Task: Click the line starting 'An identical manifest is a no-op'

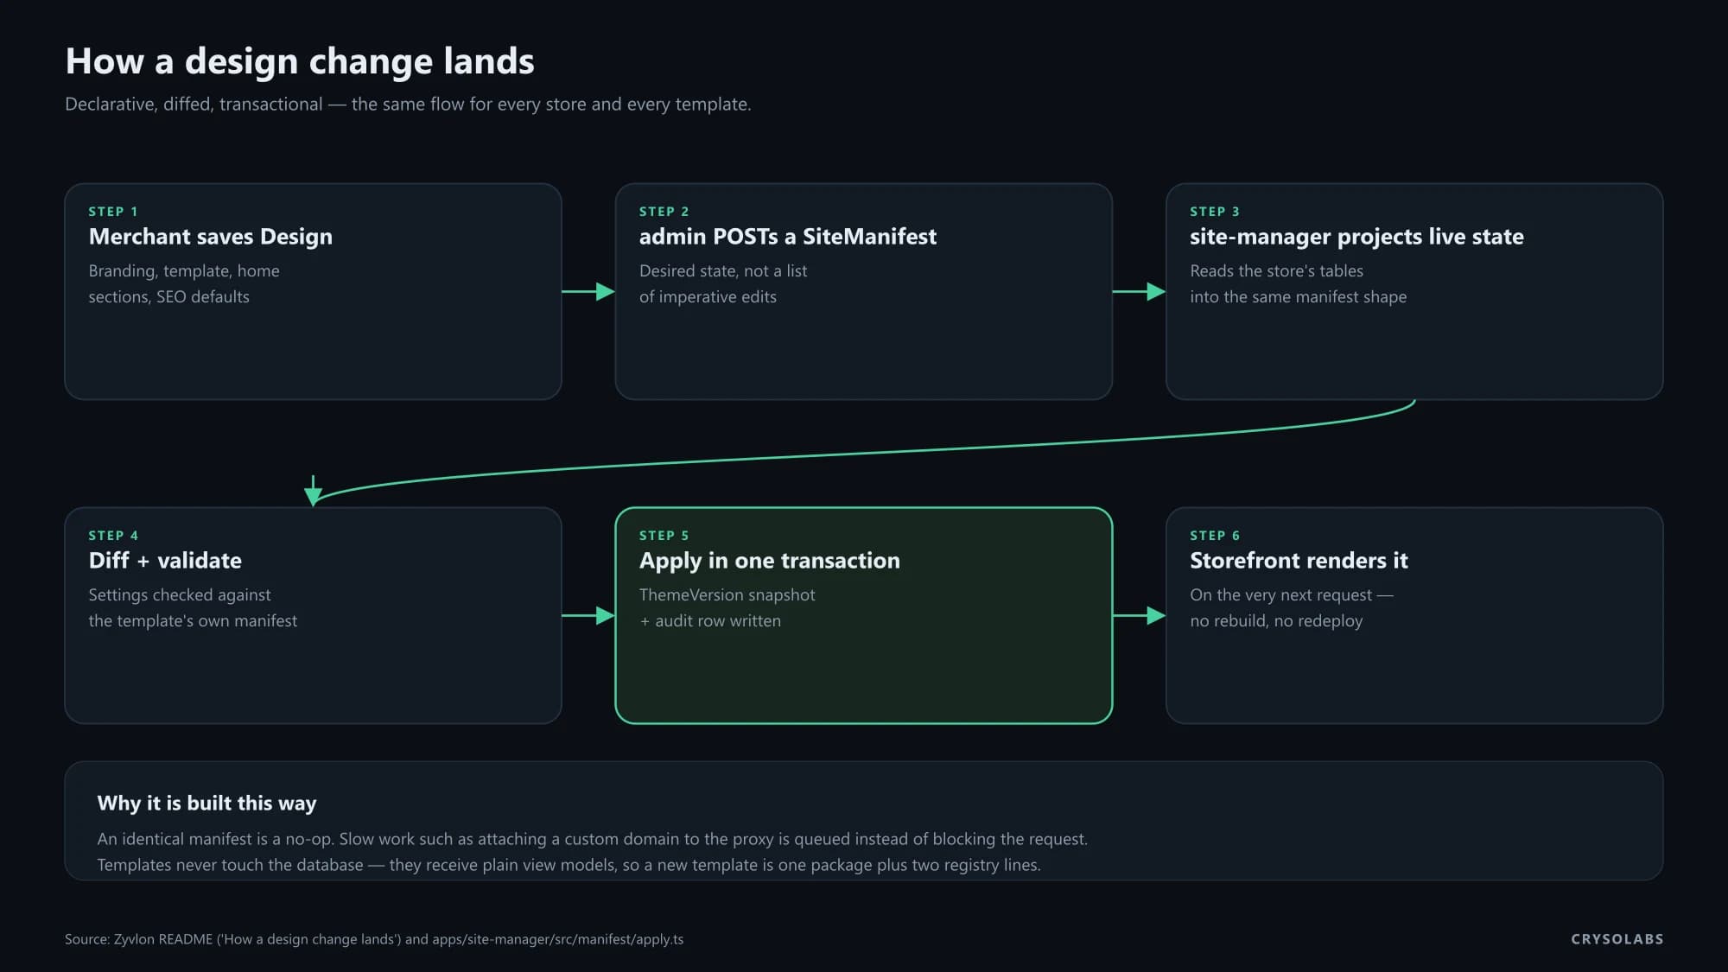Action: tap(592, 839)
